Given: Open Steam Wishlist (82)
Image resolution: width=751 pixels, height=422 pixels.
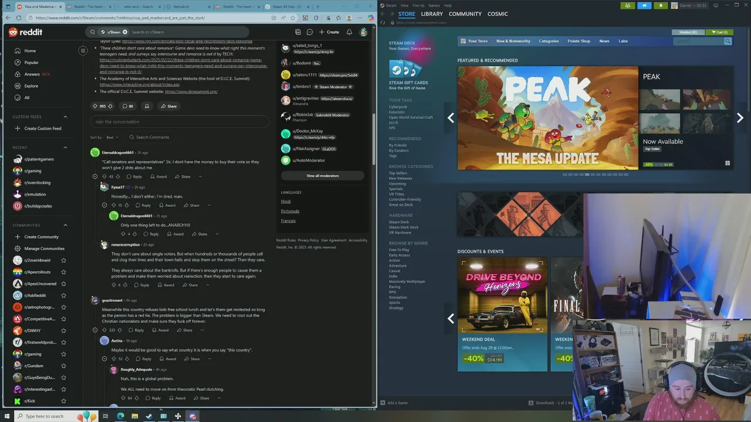Looking at the screenshot, I should pyautogui.click(x=688, y=32).
